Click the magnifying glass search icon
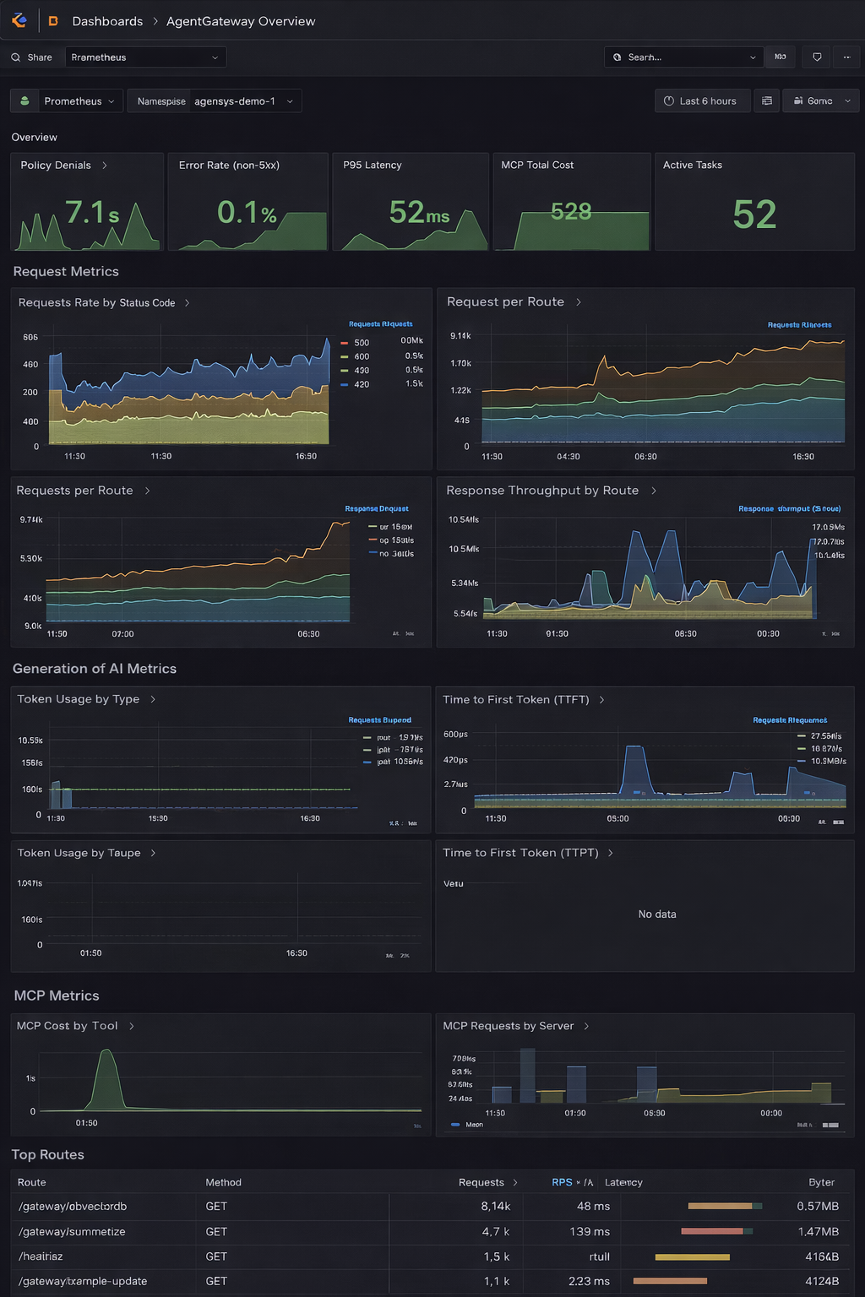The height and width of the screenshot is (1297, 865). pyautogui.click(x=16, y=57)
